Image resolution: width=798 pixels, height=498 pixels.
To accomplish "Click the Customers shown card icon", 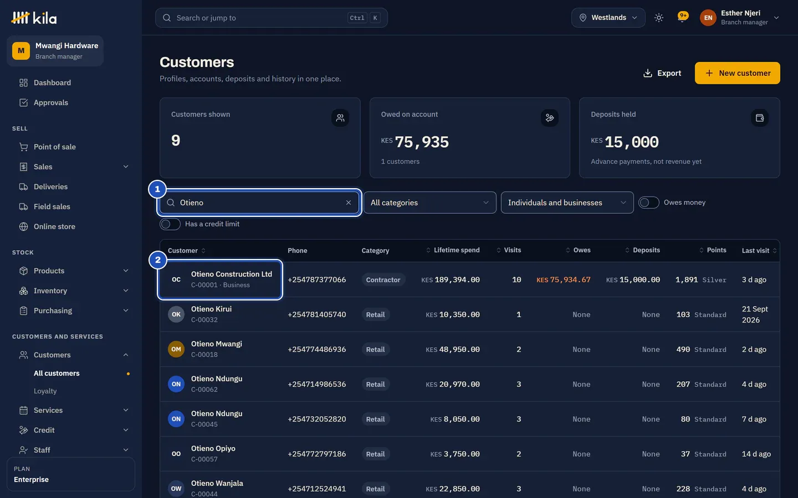I will (340, 118).
